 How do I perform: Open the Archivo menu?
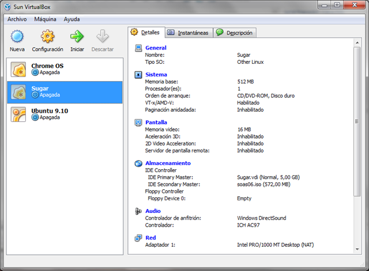pos(17,19)
